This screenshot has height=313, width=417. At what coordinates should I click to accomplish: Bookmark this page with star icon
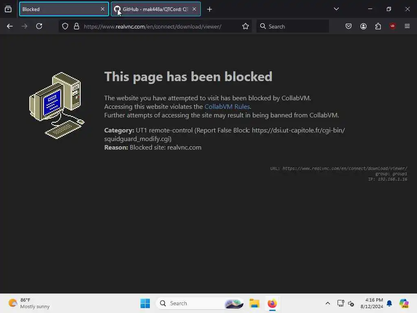[x=246, y=26]
